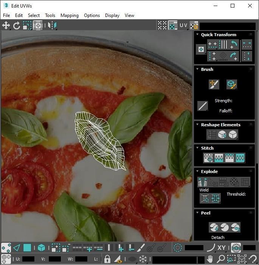Collapse the Explode rollout

pos(197,171)
